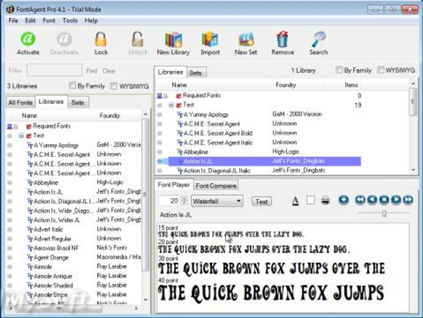423x318 pixels.
Task: Click the right list scrollbar down arrow
Action: coord(413,170)
